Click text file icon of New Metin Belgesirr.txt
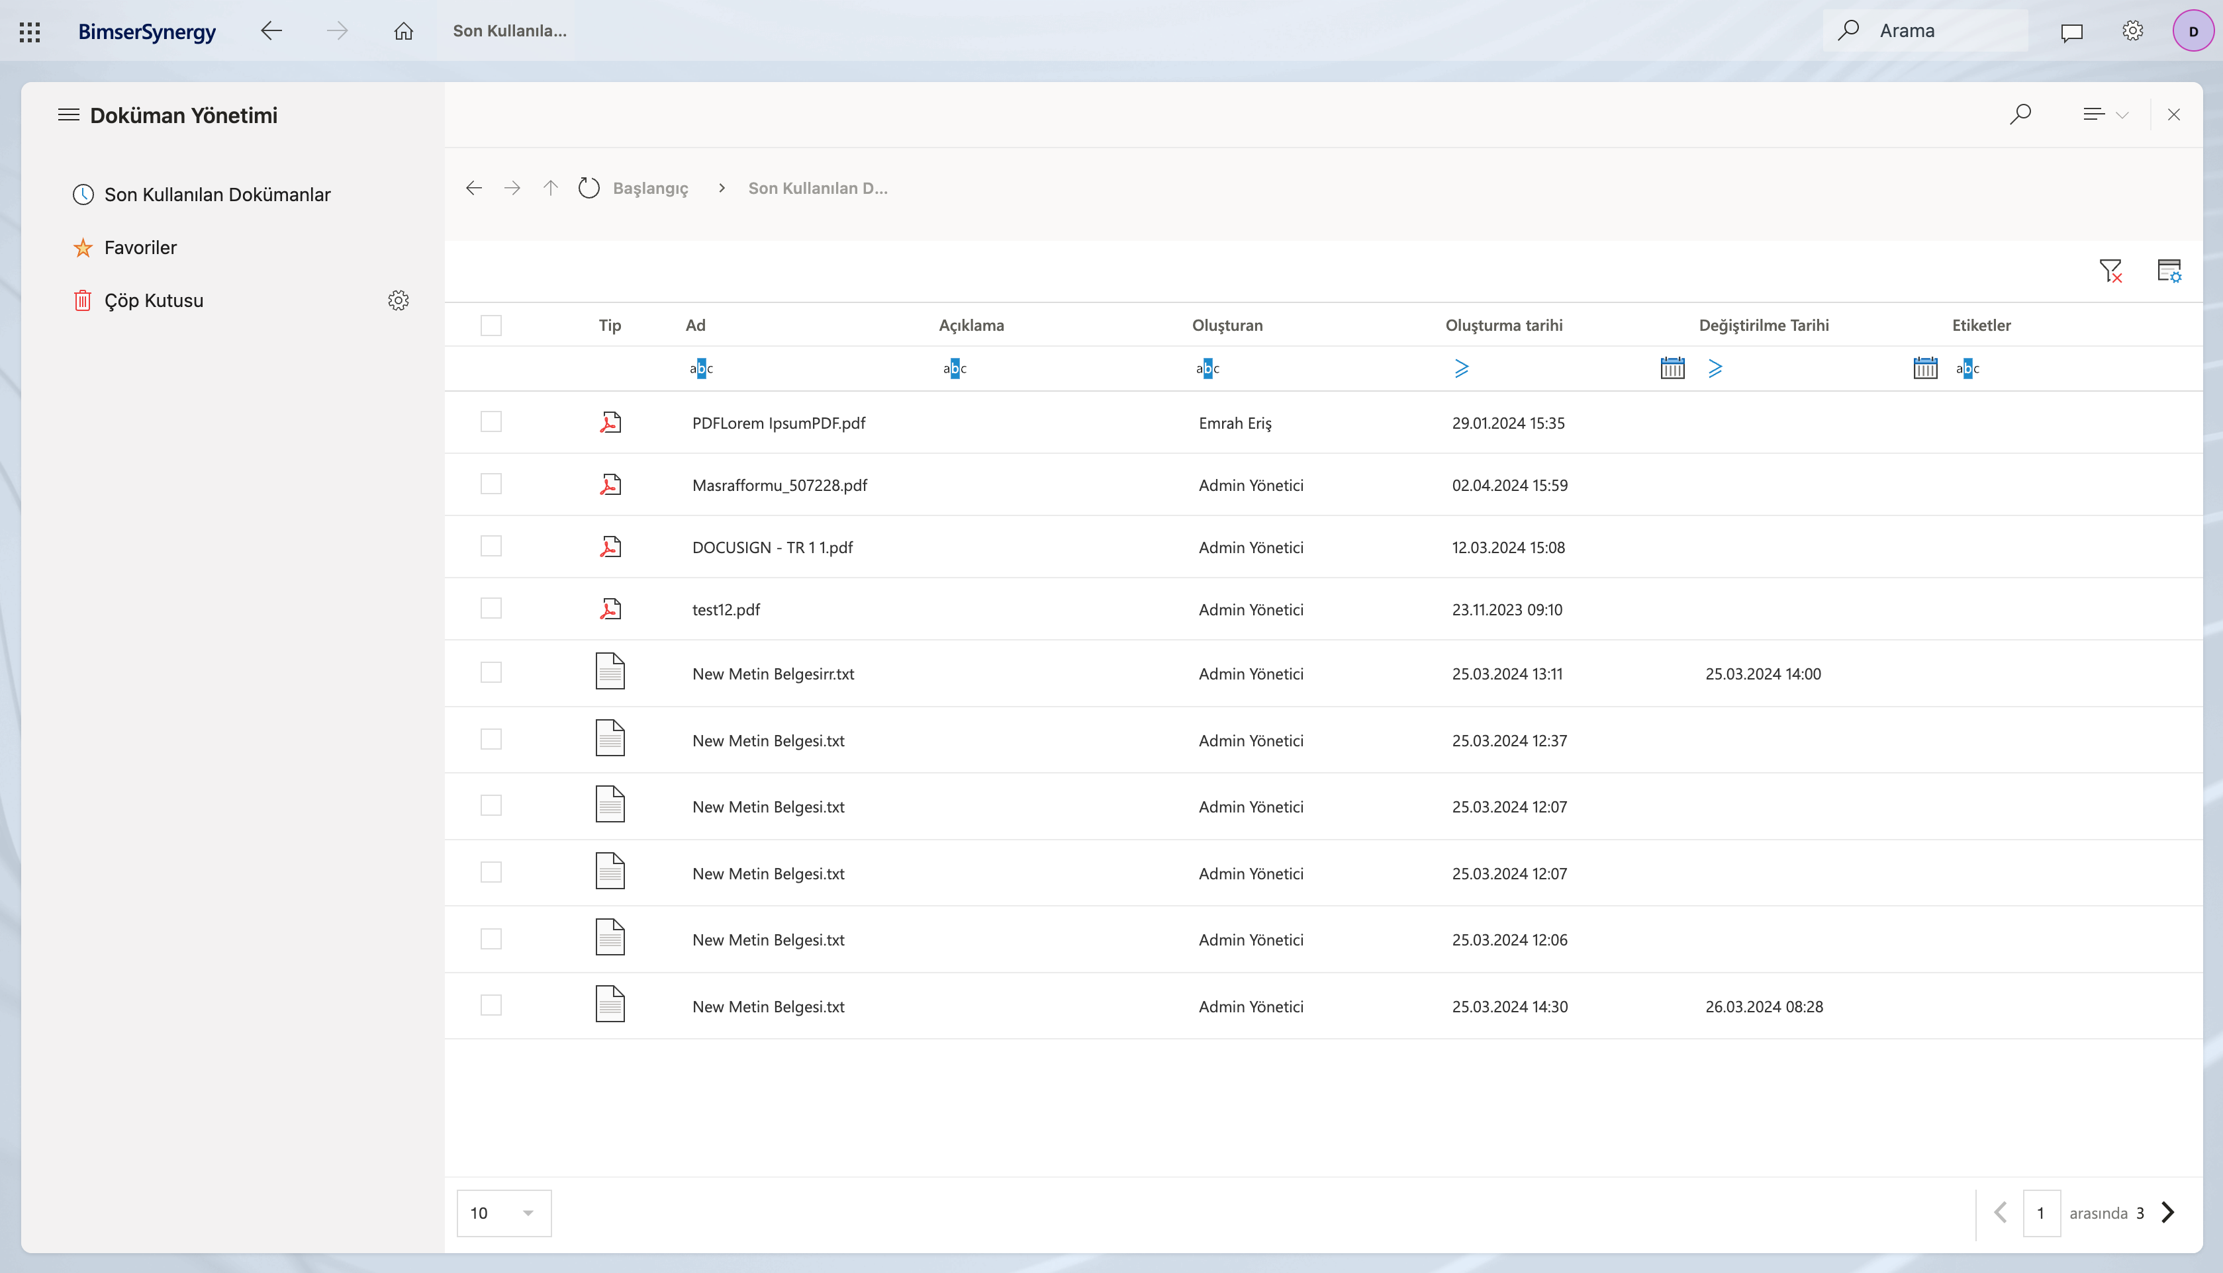The image size is (2223, 1273). (x=610, y=672)
